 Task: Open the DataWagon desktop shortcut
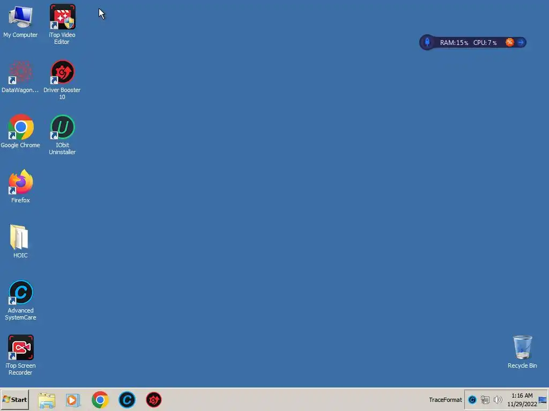point(20,77)
